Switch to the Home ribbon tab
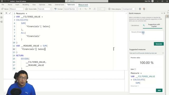 point(10,5)
